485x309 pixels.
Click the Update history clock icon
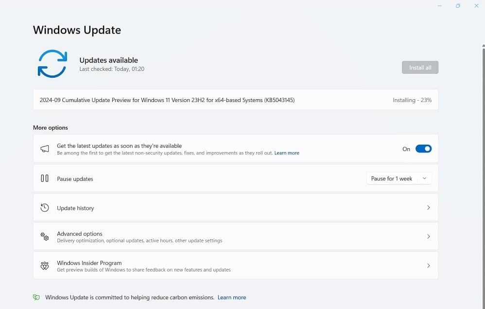click(45, 207)
